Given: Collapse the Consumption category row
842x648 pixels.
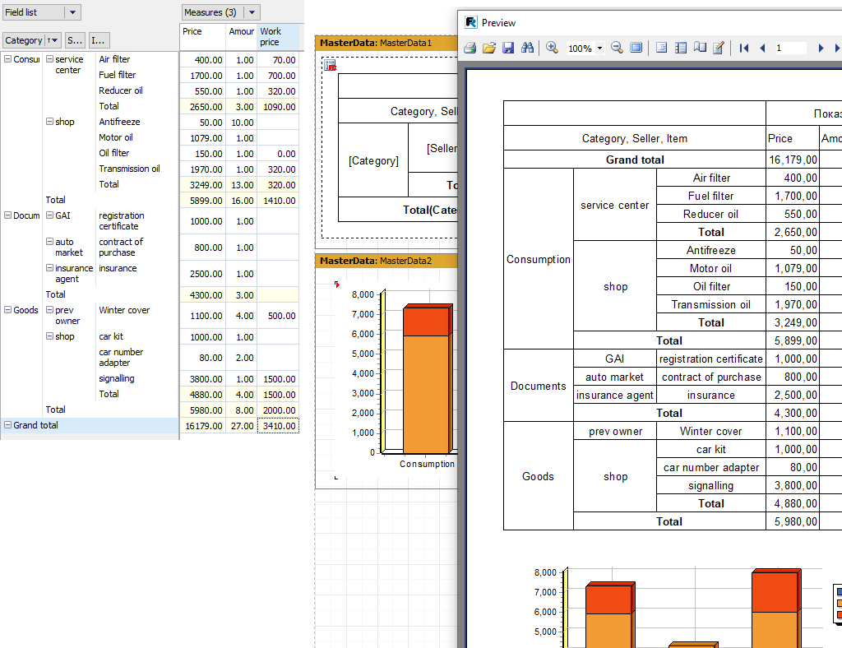Looking at the screenshot, I should (x=8, y=59).
